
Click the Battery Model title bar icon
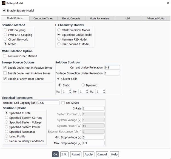tap(3, 3)
